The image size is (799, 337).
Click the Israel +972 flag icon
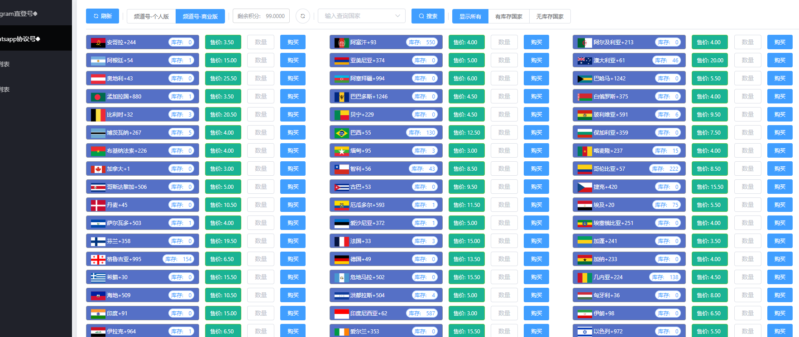pos(584,332)
